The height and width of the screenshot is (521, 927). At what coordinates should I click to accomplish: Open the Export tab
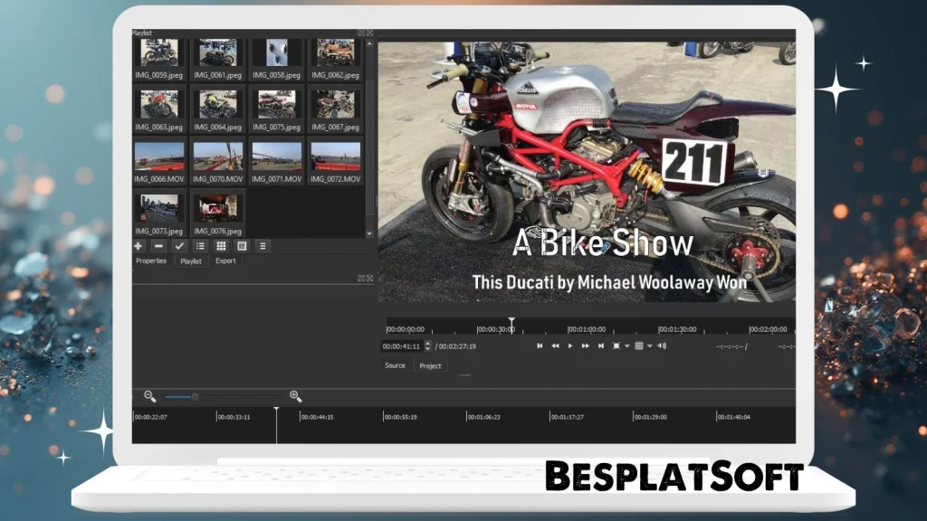[225, 261]
